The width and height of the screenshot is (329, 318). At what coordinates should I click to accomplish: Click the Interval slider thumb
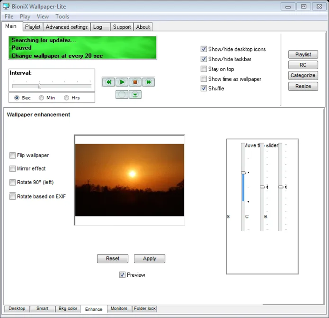(40, 86)
